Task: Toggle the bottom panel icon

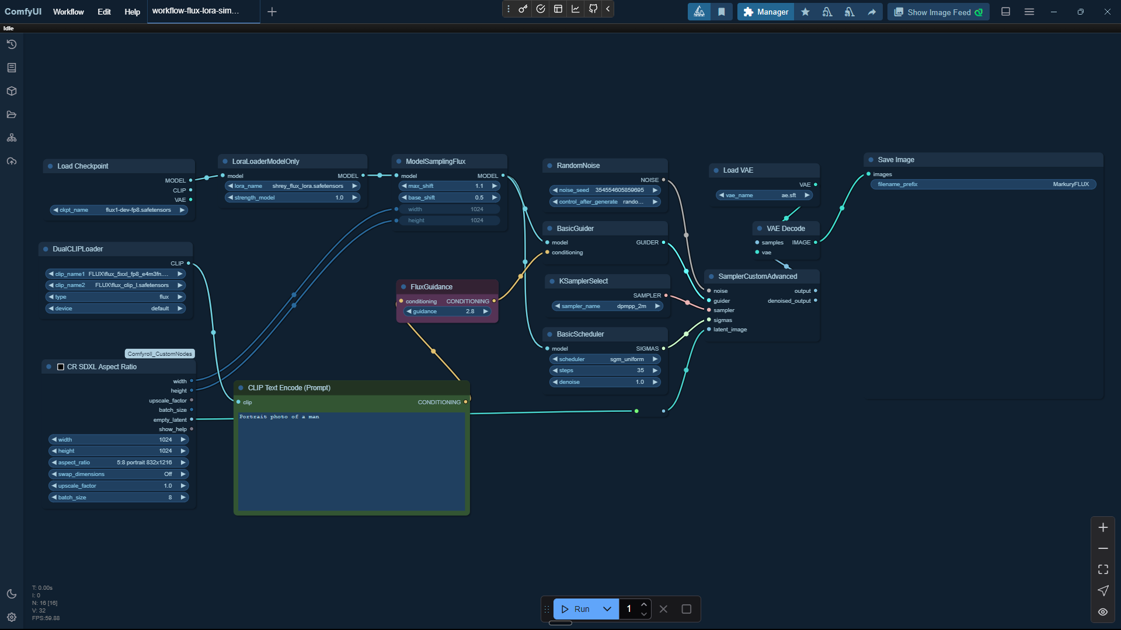Action: click(1005, 12)
